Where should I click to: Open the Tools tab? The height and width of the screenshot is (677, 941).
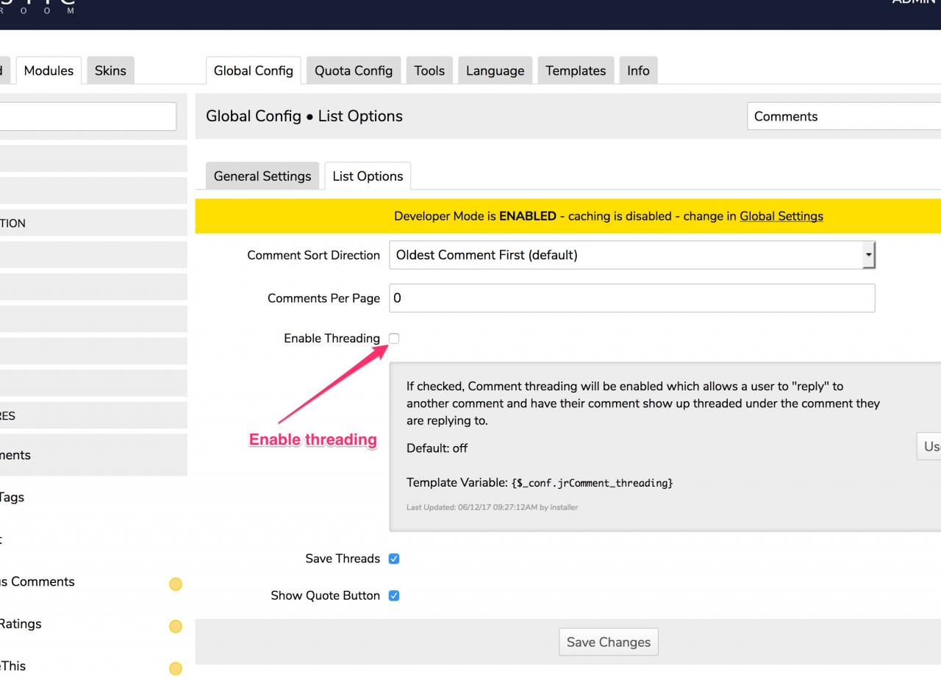click(x=429, y=71)
